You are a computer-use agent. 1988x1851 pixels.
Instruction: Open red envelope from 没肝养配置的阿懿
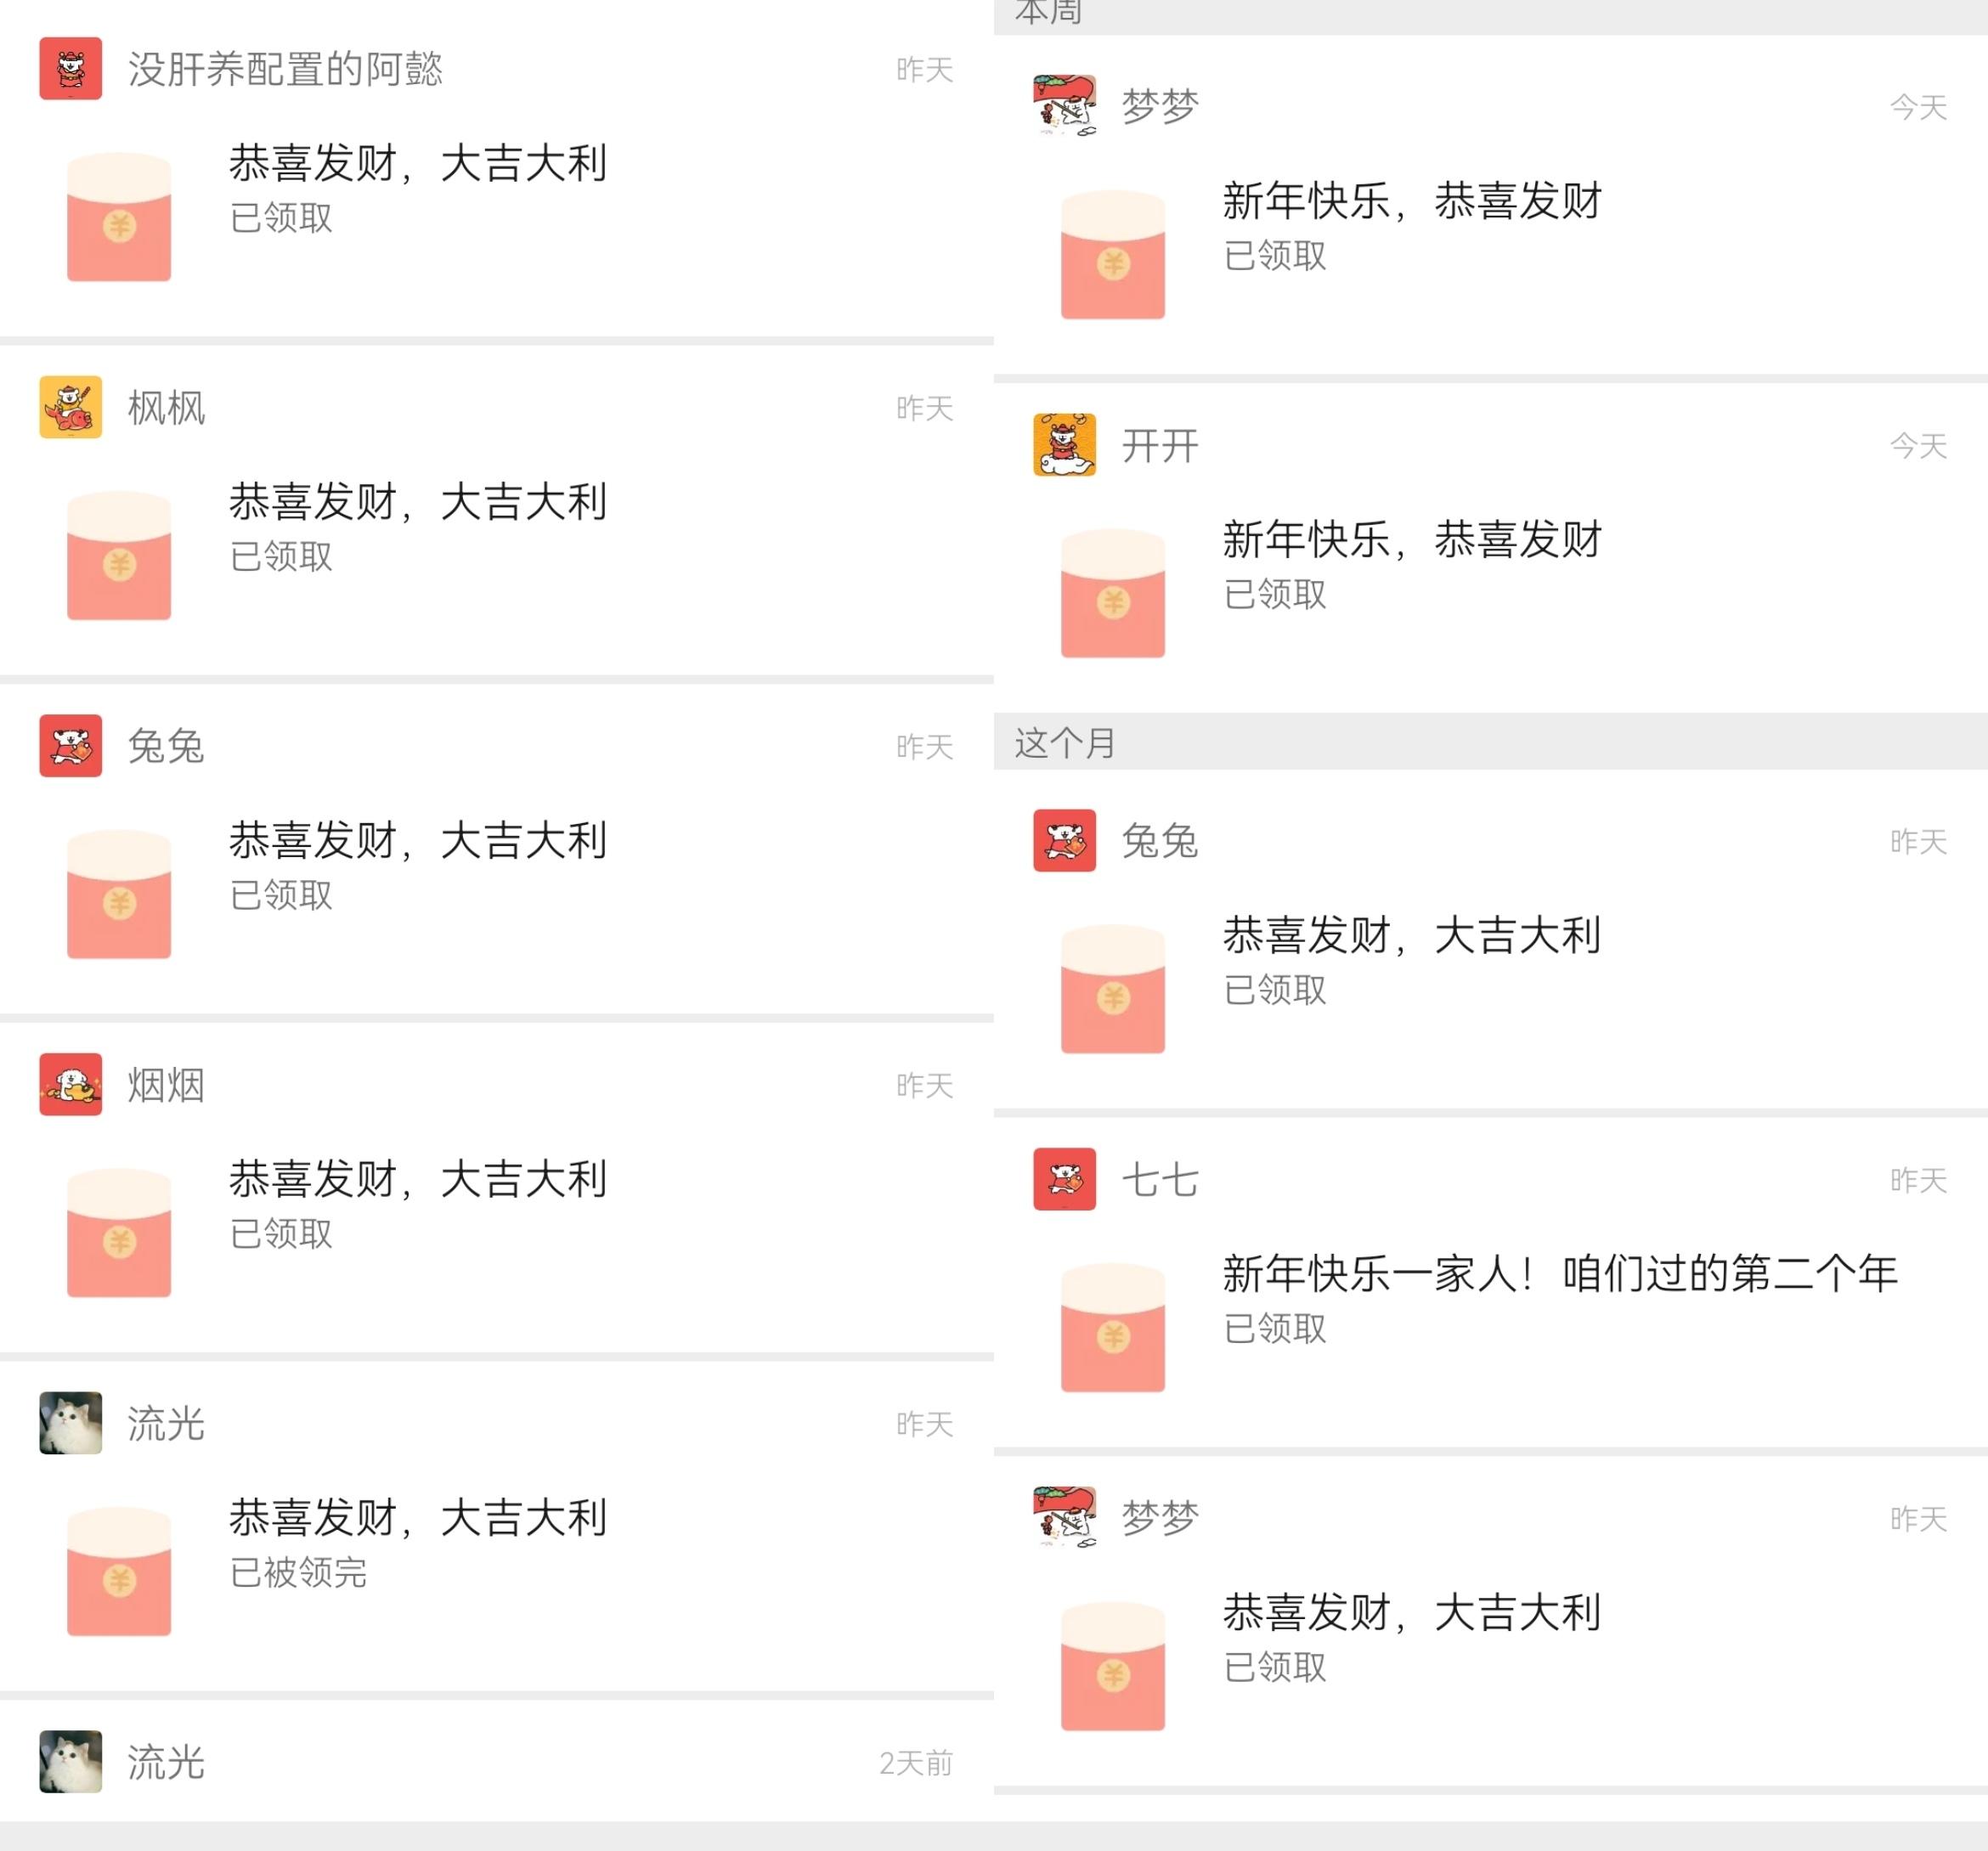point(119,217)
